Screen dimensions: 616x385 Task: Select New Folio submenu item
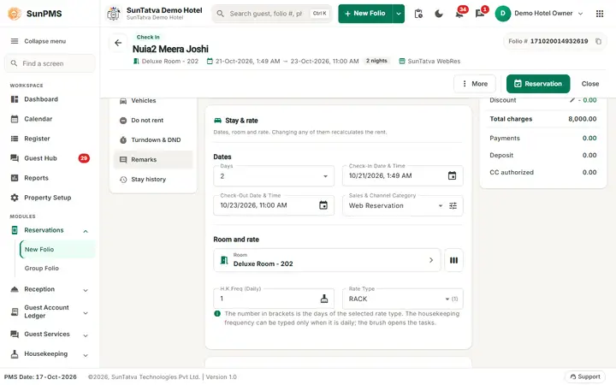coord(57,250)
